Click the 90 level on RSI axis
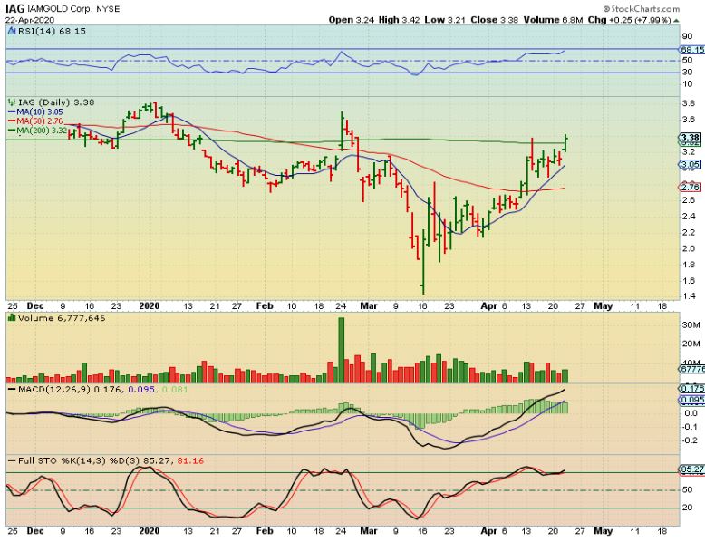 [x=687, y=36]
